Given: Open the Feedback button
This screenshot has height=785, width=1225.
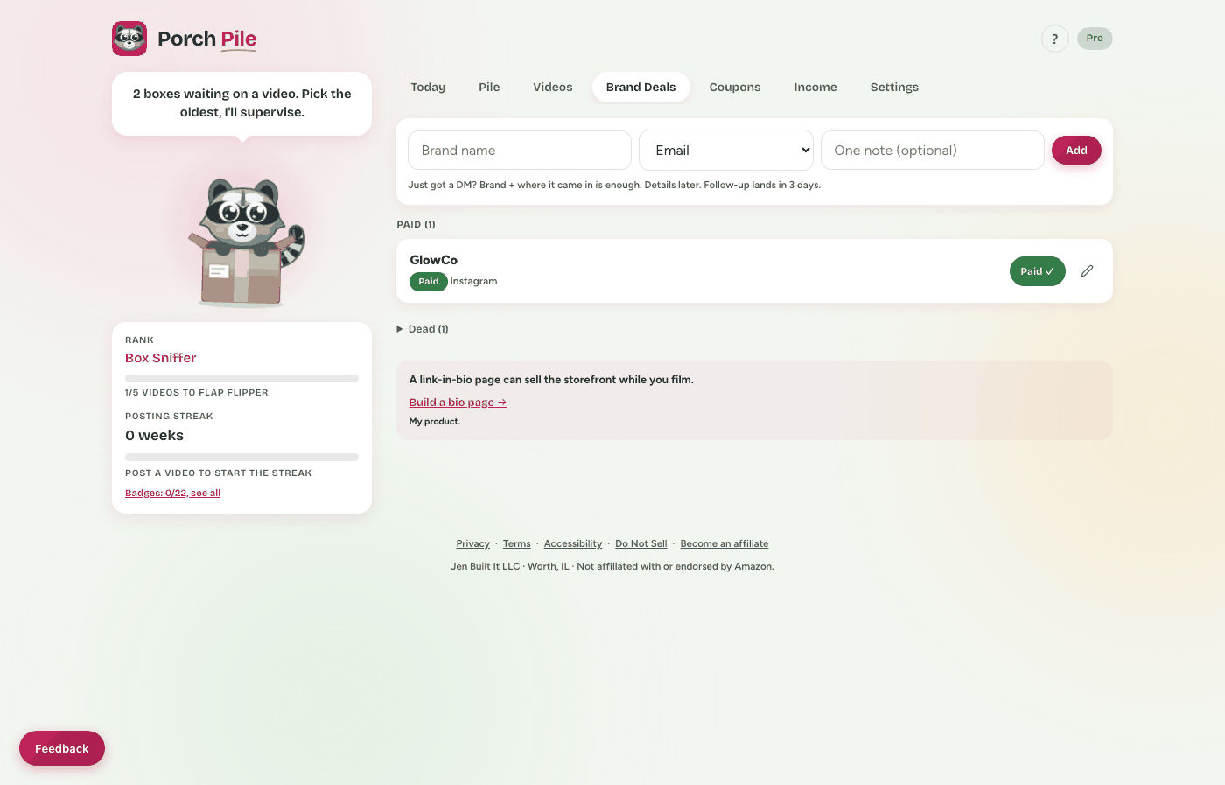Looking at the screenshot, I should click(62, 748).
